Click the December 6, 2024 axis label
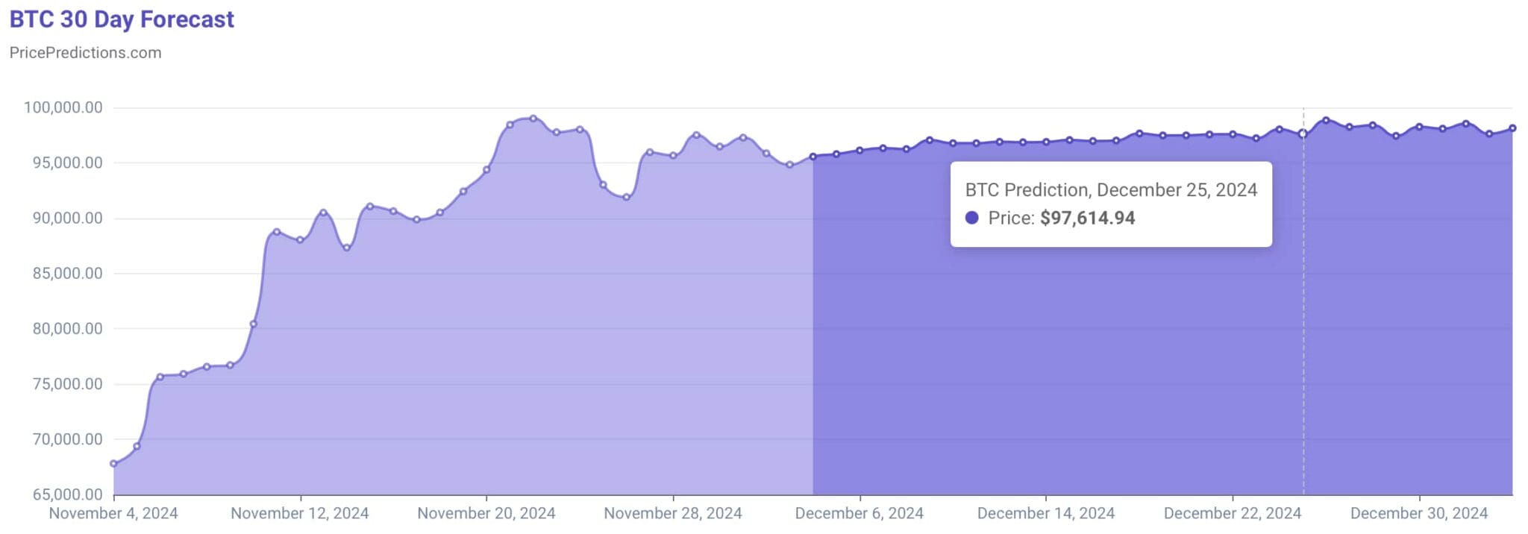Screen dimensions: 1528x534 [x=859, y=514]
